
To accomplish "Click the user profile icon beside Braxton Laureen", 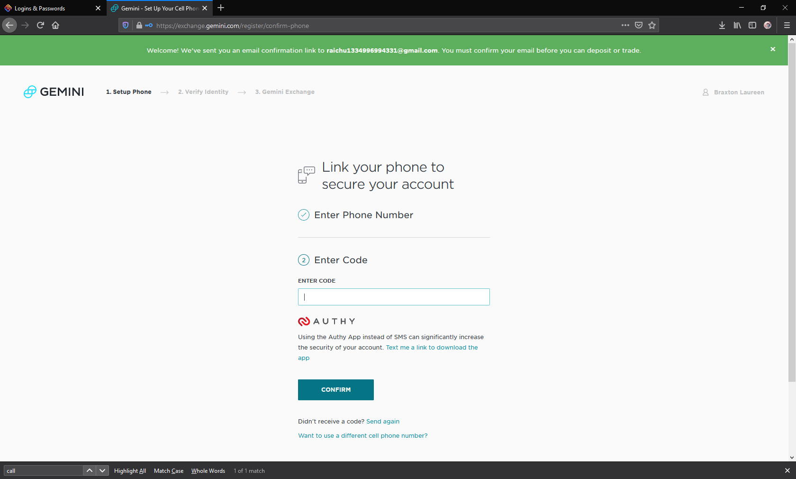I will tap(706, 92).
